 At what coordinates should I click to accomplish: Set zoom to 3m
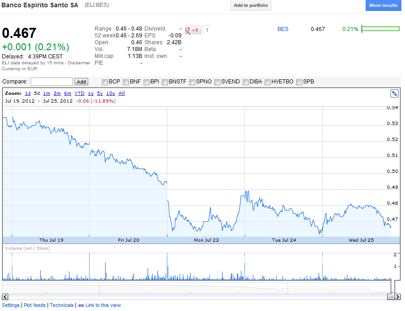tap(57, 93)
